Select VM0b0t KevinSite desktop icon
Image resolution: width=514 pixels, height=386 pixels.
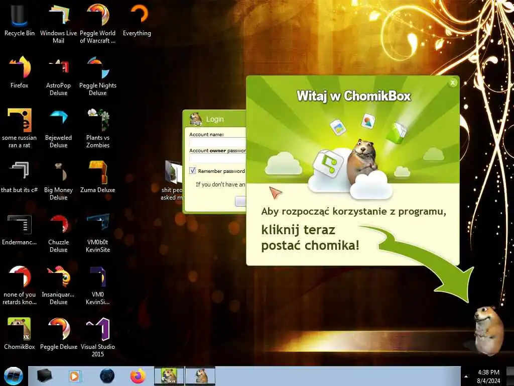98,232
